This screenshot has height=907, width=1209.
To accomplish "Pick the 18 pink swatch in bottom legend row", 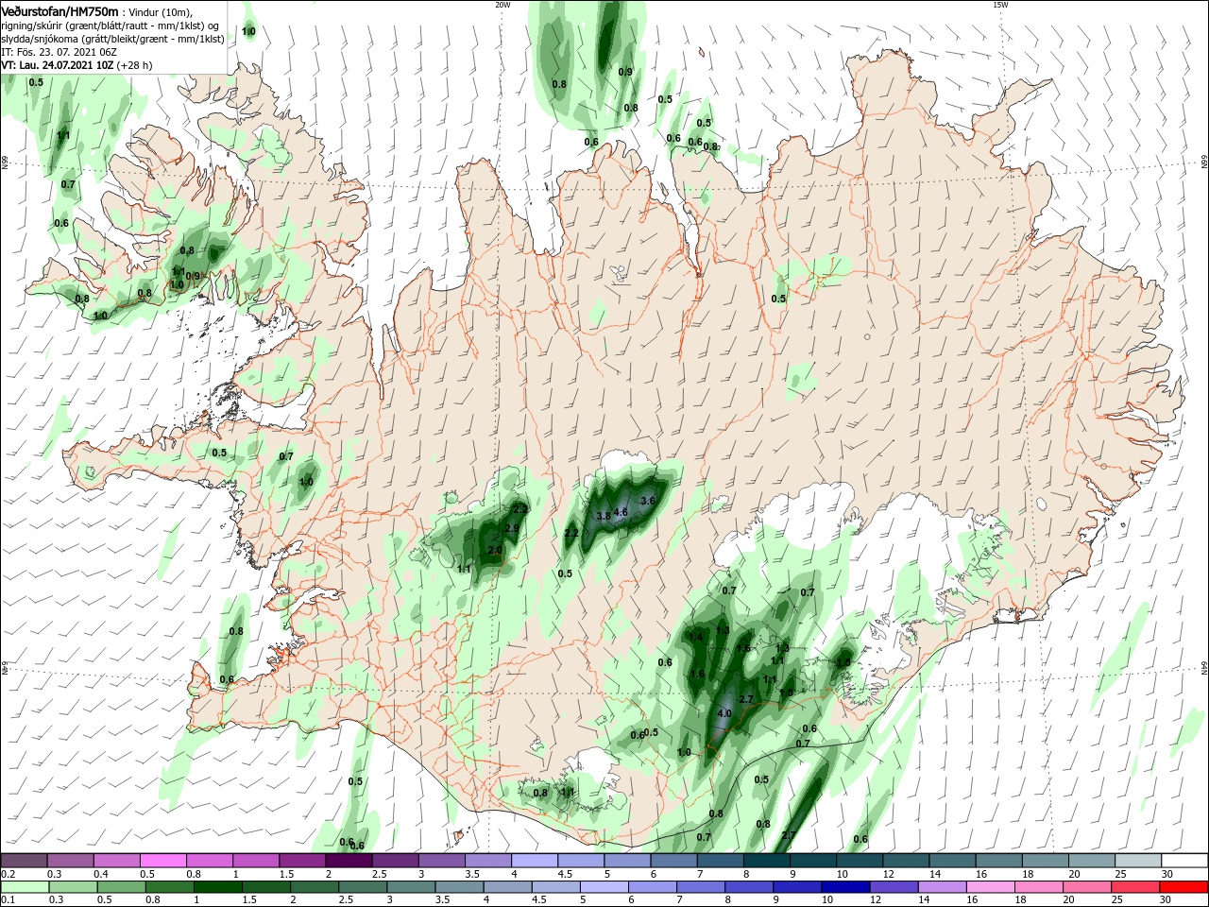I will [1039, 887].
